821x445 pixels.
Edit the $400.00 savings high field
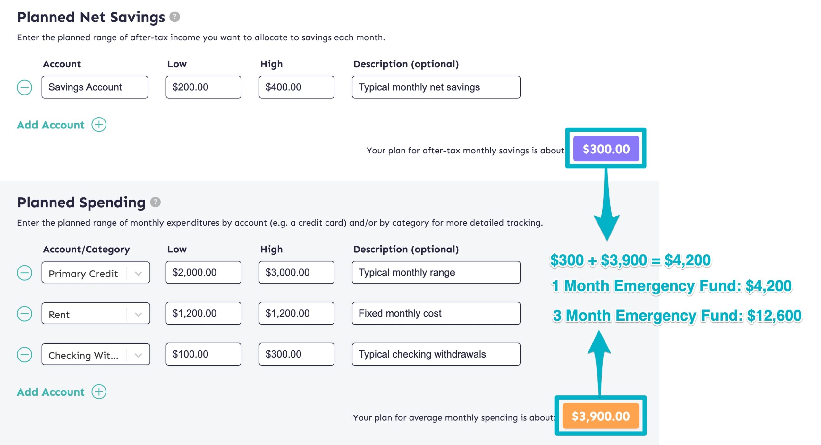pos(296,87)
